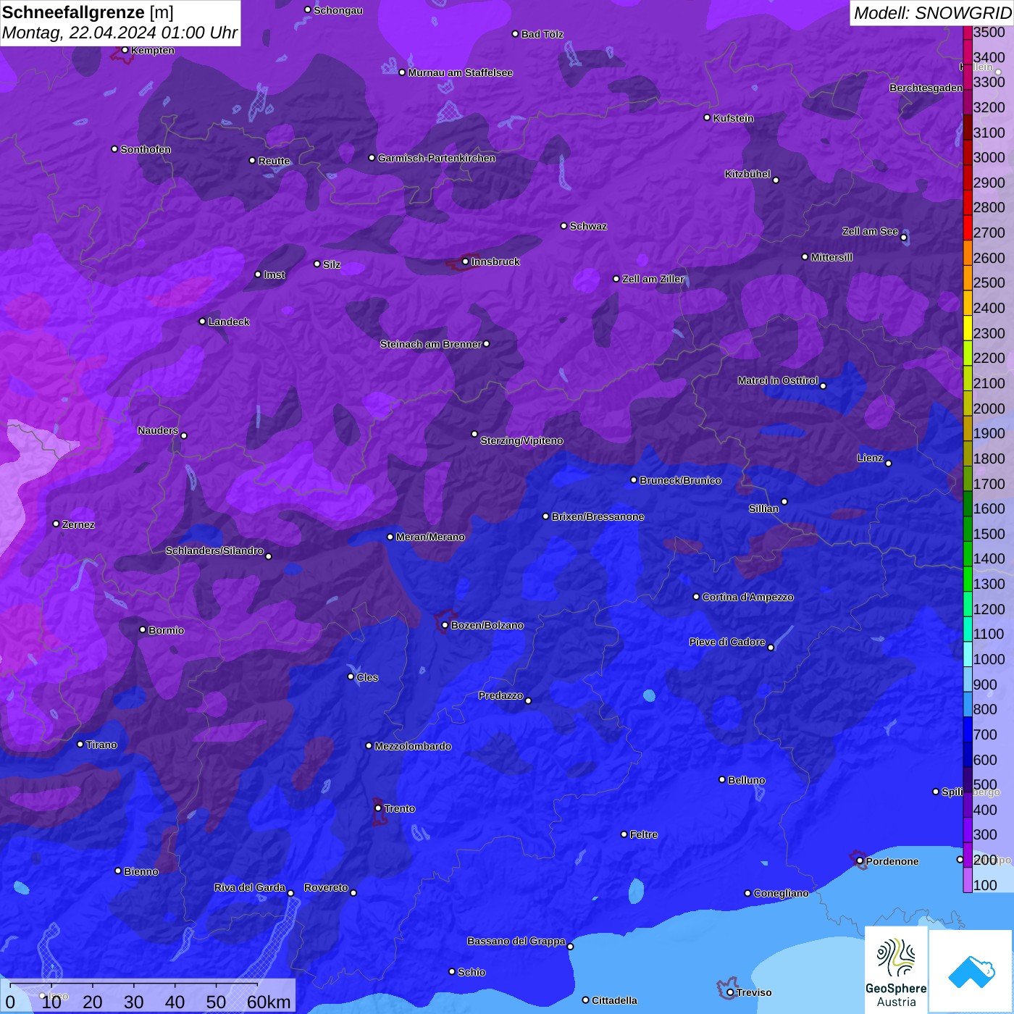Click the Bassano del Grappa label

[x=516, y=941]
